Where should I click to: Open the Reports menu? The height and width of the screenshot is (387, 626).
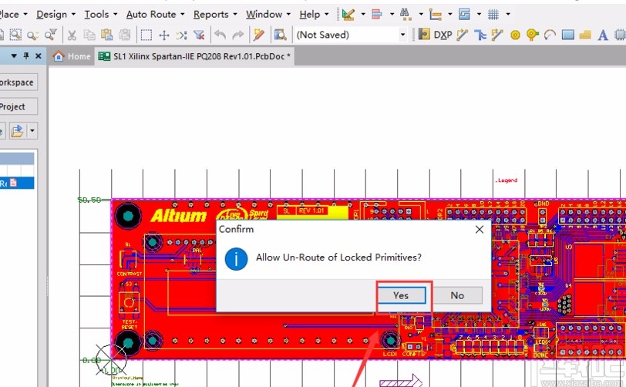point(215,15)
